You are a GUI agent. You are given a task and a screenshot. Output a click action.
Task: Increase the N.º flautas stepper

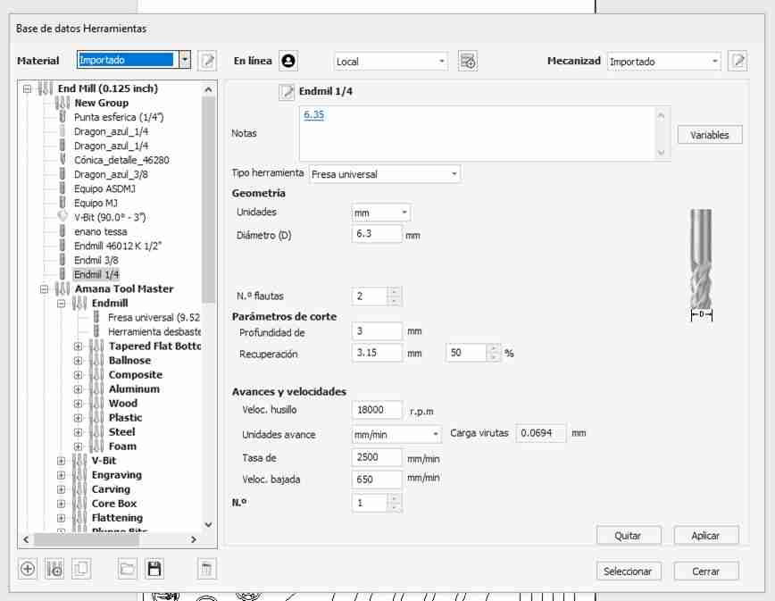point(394,292)
